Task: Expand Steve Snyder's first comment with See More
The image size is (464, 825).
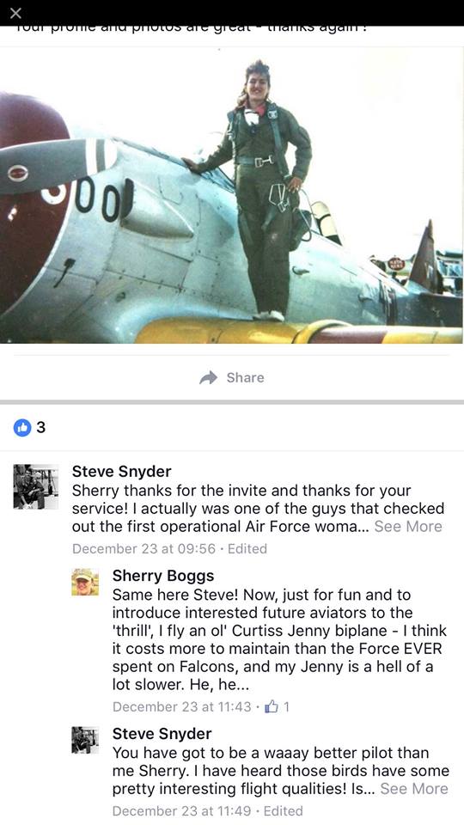Action: coord(407,527)
